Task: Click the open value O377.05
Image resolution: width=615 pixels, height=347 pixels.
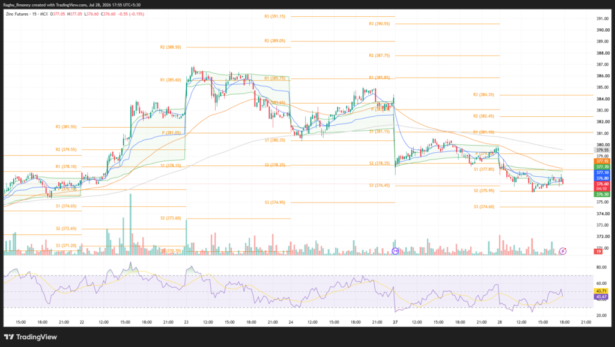Action: (57, 14)
